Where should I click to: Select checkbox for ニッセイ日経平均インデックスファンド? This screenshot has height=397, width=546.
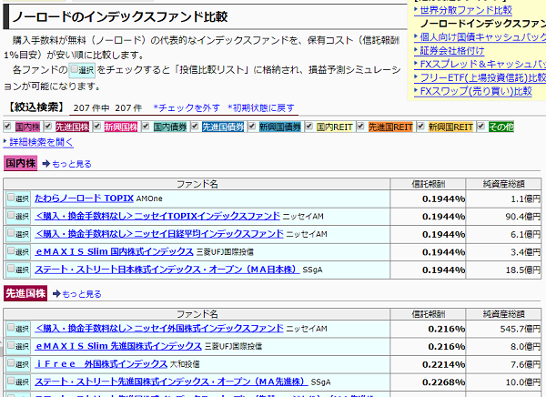pyautogui.click(x=11, y=233)
